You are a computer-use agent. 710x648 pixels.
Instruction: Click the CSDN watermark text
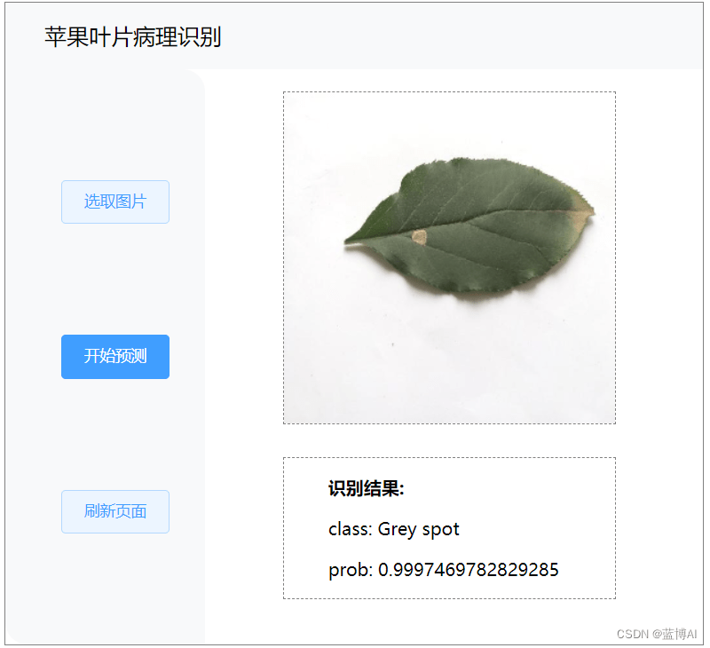point(633,634)
